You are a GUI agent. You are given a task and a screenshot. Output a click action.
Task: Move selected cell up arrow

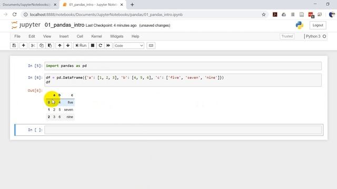(60, 46)
